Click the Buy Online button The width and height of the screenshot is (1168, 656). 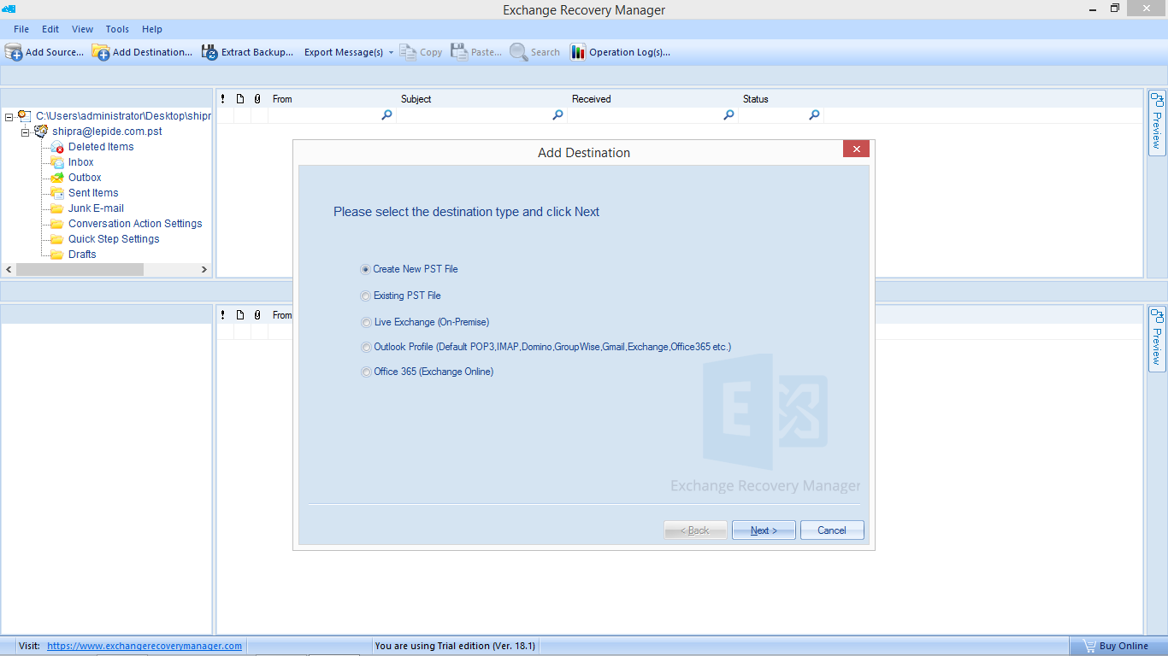point(1117,646)
